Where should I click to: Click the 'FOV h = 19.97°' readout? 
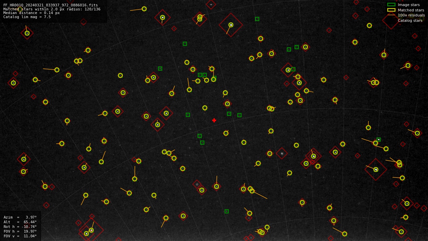[20, 231]
